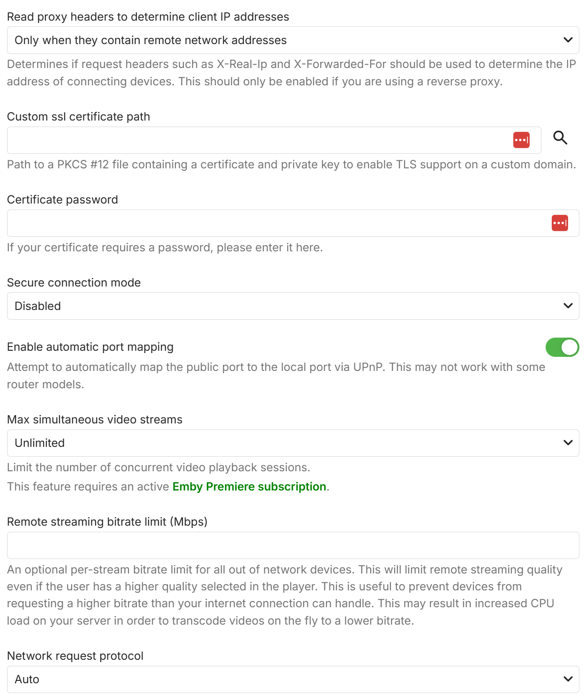The height and width of the screenshot is (694, 585).
Task: Click the magnifier browse icon for certificate path
Action: pyautogui.click(x=560, y=138)
